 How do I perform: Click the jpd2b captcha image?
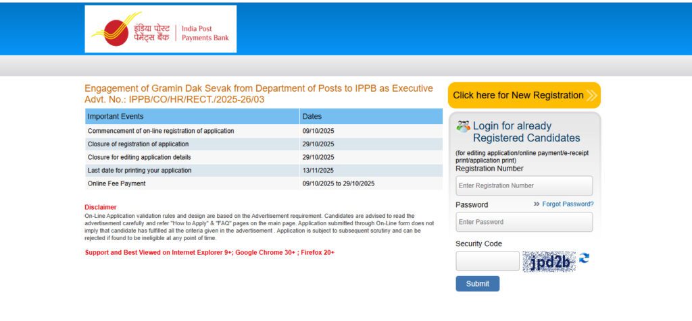[x=549, y=262]
